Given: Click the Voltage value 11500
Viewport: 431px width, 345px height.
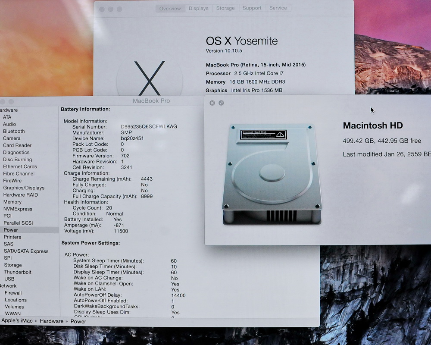Looking at the screenshot, I should tap(121, 231).
